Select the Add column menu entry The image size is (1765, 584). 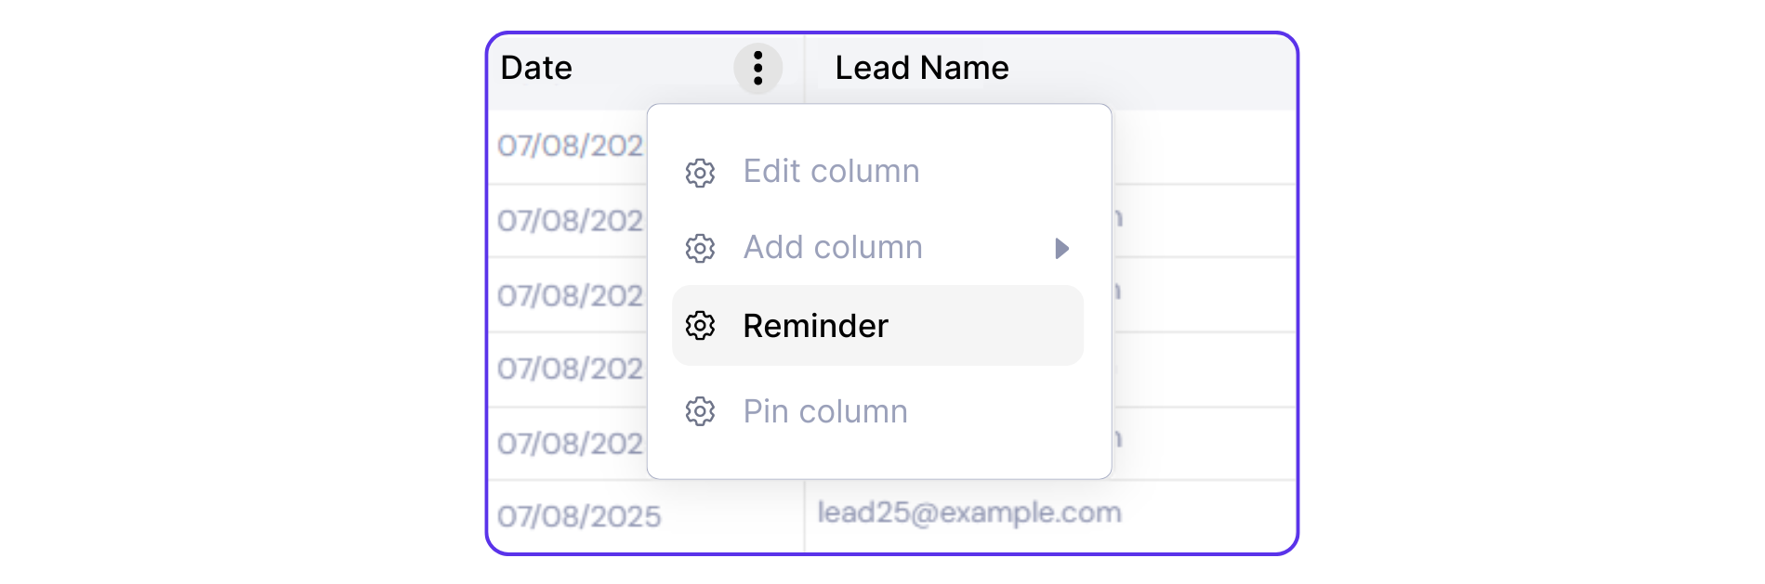coord(833,248)
